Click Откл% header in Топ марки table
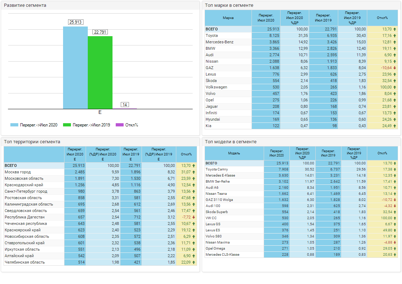Image resolution: width=402 pixels, height=284 pixels. 382,18
